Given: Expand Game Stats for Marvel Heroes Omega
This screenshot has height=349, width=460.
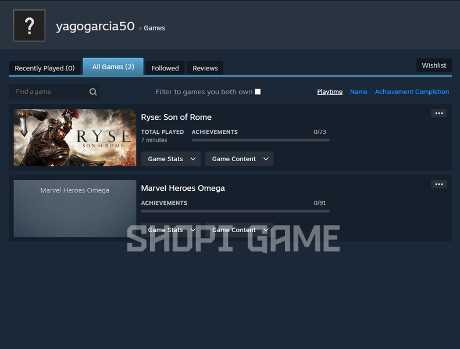Looking at the screenshot, I should [x=171, y=230].
